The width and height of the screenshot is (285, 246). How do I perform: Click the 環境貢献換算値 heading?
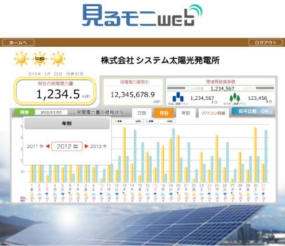coord(221,82)
